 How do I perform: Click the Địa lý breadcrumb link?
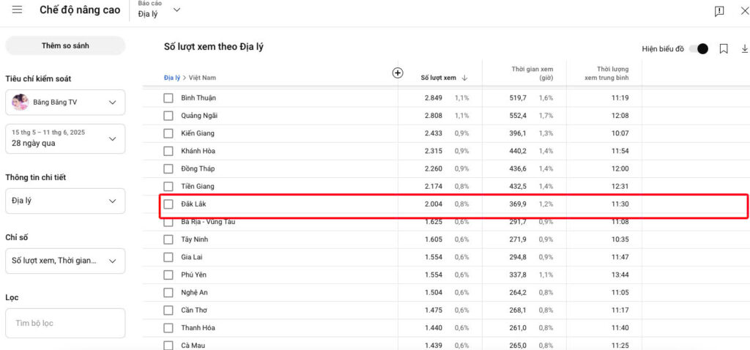point(171,78)
